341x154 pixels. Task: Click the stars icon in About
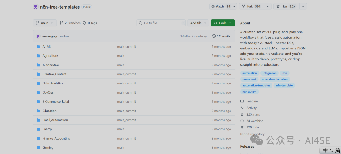[x=242, y=114]
